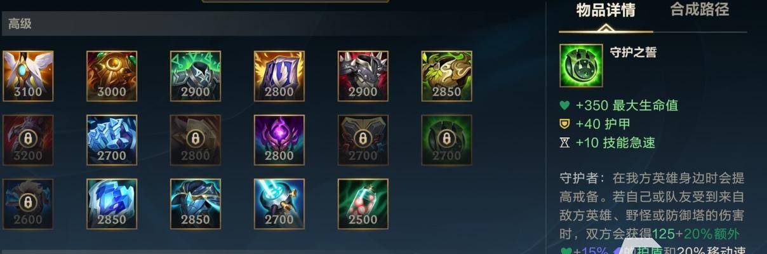Click the 守护之誓 item icon in details panel
This screenshot has width=767, height=254.
pos(581,65)
